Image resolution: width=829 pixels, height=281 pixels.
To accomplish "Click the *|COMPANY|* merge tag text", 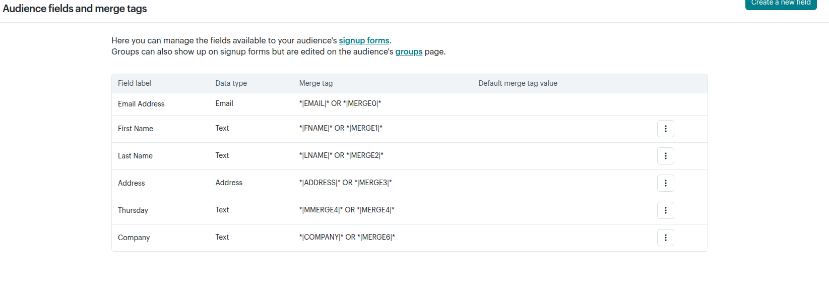I will tap(321, 237).
